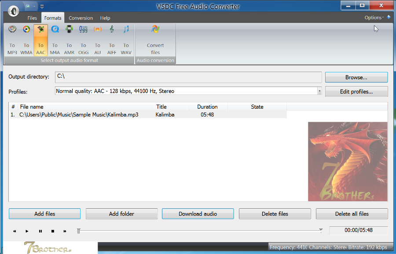
Task: Click the Output directory field
Action: click(x=188, y=77)
